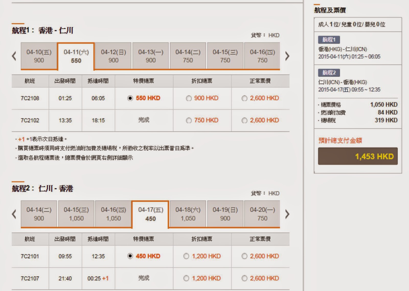Select 450 HKD special fare for 7C2101
This screenshot has height=291, width=409.
(130, 256)
